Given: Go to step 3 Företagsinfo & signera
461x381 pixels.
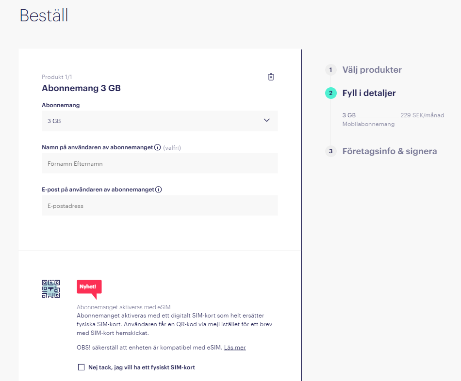Looking at the screenshot, I should click(x=390, y=151).
